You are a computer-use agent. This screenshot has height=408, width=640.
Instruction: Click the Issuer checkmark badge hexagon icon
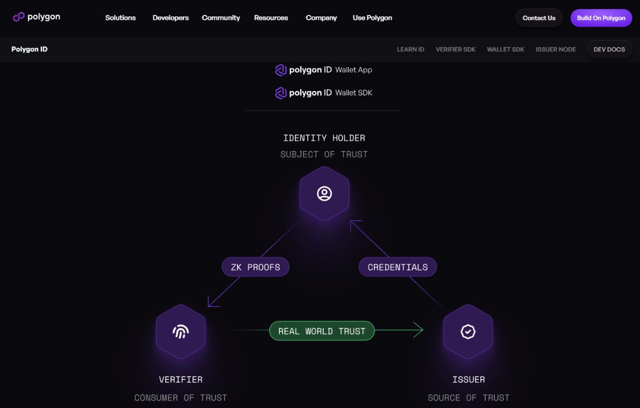click(468, 332)
